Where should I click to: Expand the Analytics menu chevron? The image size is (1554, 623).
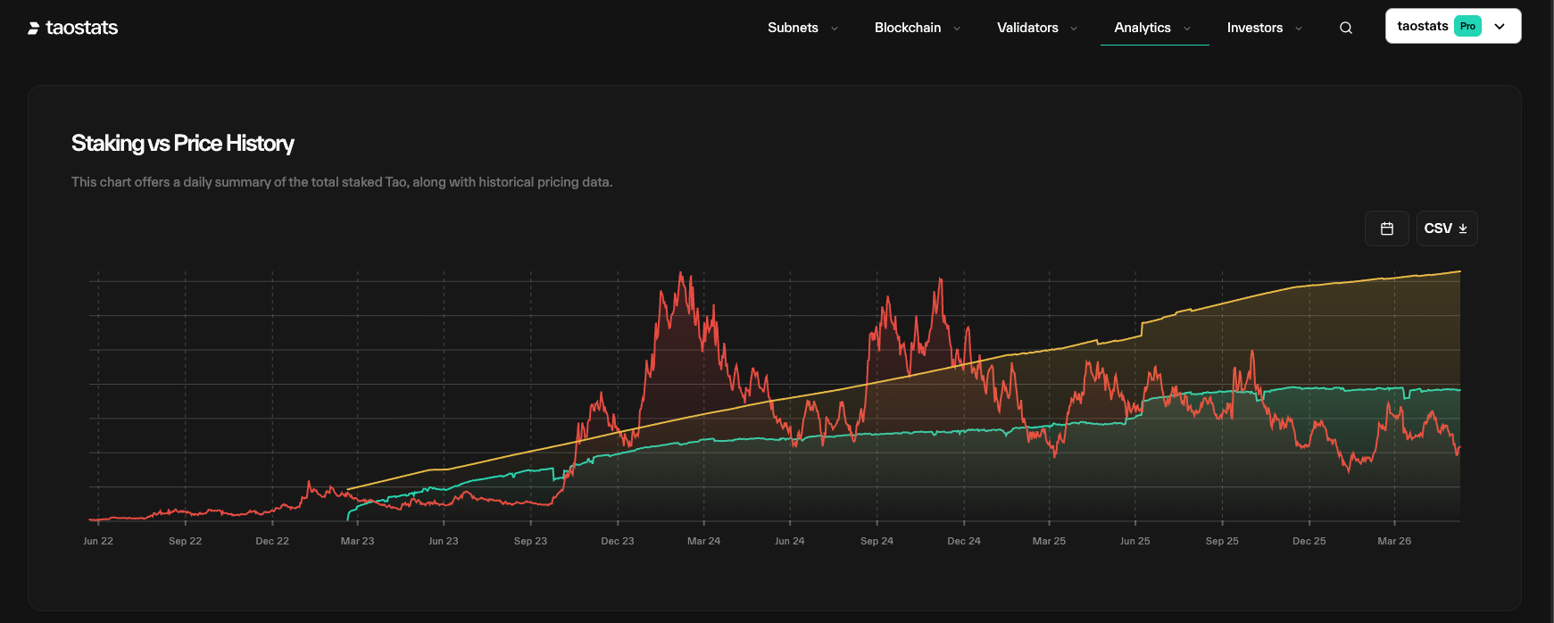[1187, 29]
